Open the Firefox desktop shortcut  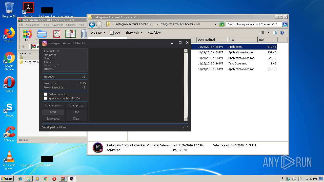(x=9, y=35)
